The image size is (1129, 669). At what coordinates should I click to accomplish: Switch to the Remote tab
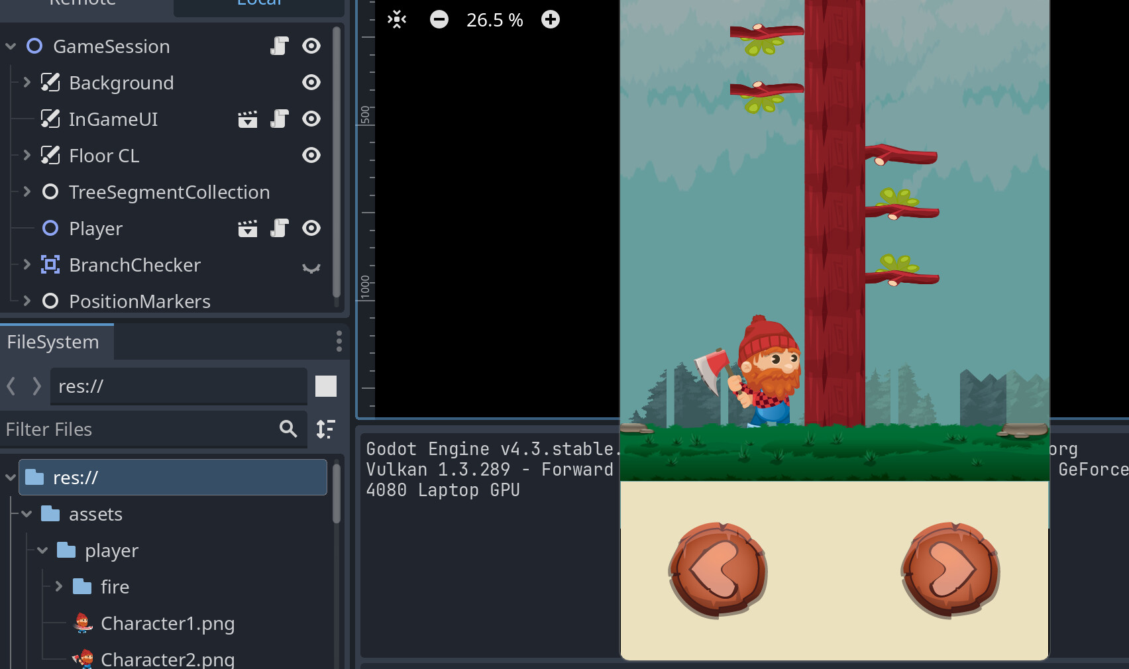[x=82, y=4]
